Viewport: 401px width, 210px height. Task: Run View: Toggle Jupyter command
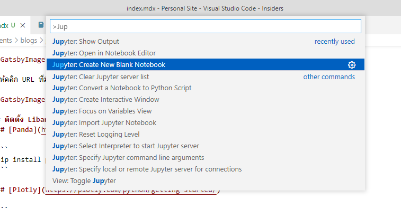point(206,180)
